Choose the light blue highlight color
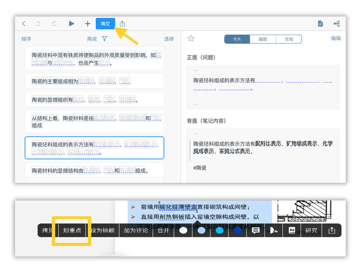This screenshot has width=361, height=273. [201, 230]
